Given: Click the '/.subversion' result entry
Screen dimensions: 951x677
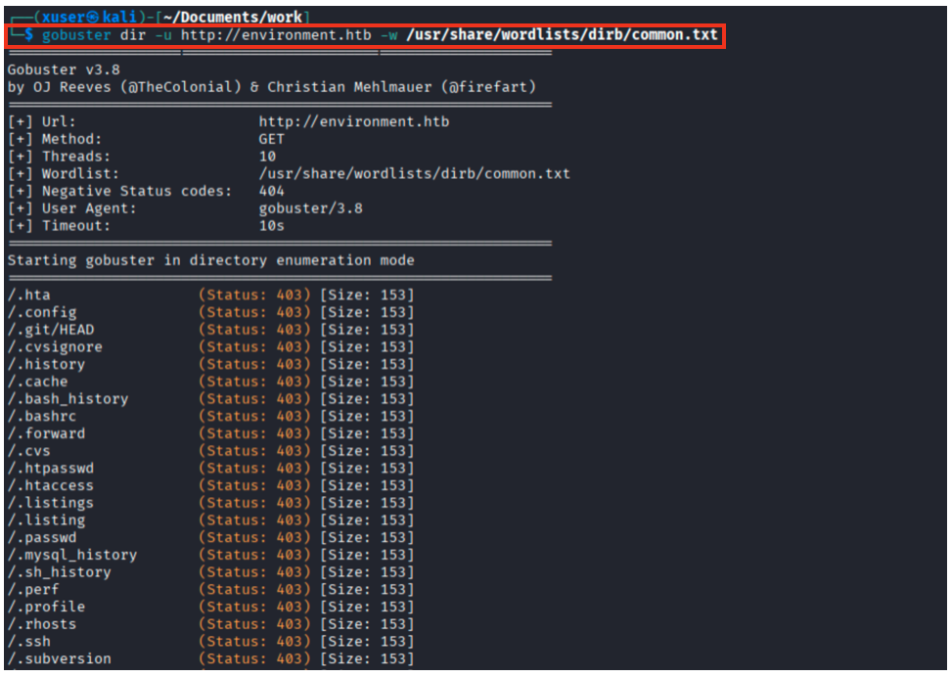Looking at the screenshot, I should tap(60, 658).
